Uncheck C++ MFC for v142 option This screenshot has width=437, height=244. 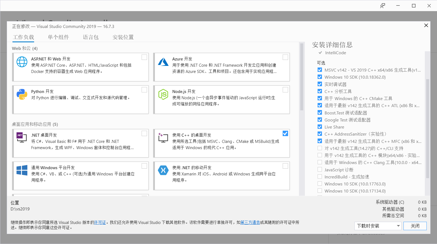tap(320, 141)
